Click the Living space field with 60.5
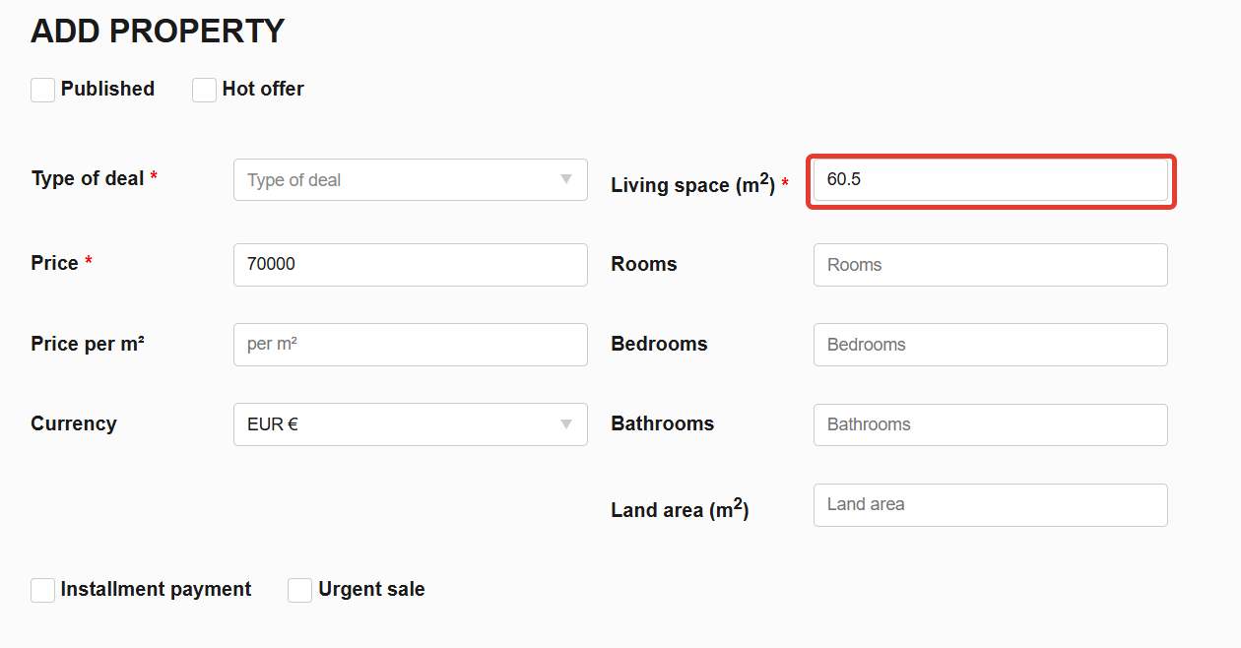 (x=991, y=180)
